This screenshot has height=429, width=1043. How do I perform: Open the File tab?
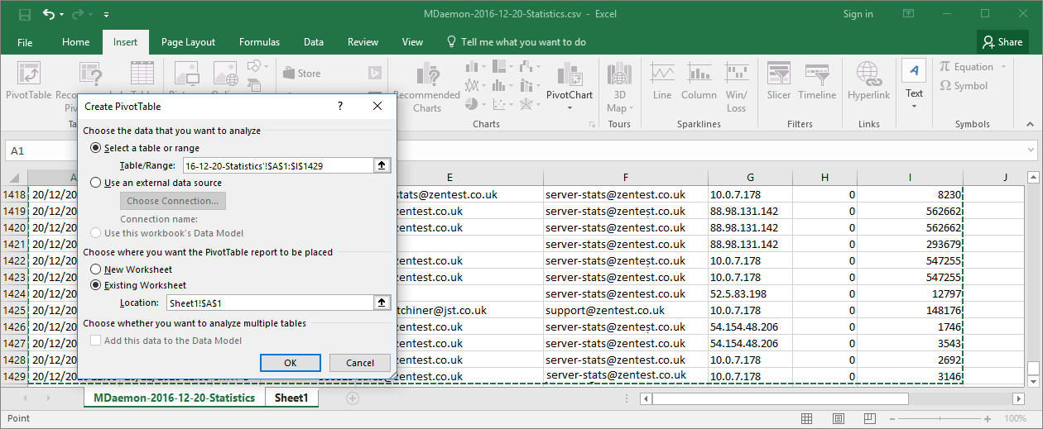tap(25, 42)
